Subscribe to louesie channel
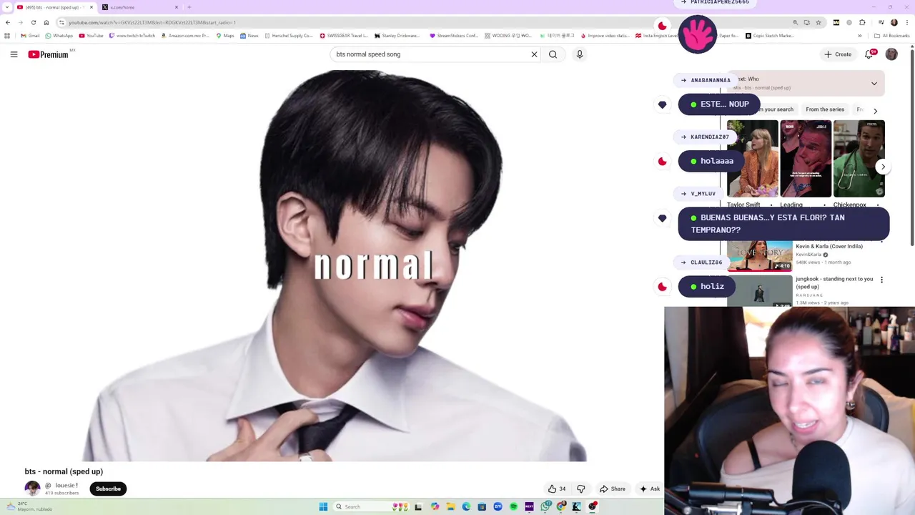This screenshot has width=915, height=515. (x=109, y=489)
